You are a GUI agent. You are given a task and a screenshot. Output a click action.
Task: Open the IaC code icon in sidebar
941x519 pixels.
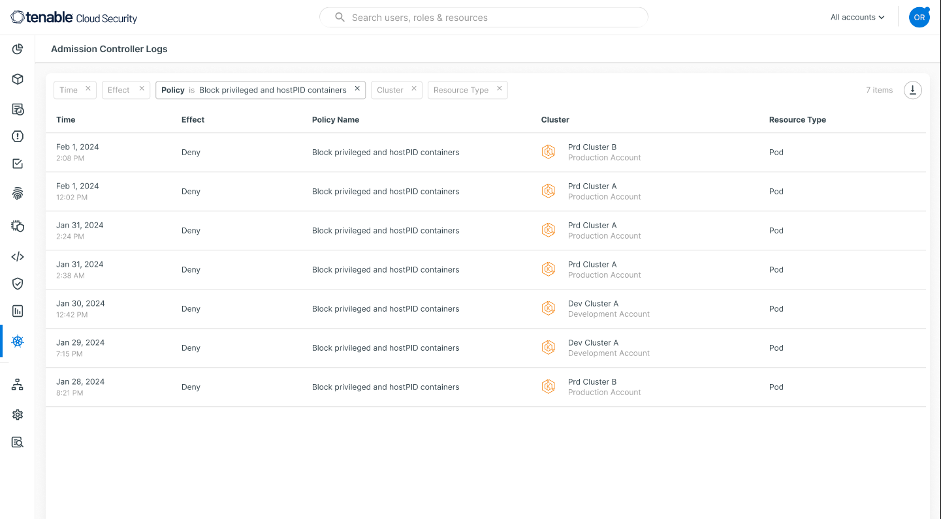tap(18, 256)
